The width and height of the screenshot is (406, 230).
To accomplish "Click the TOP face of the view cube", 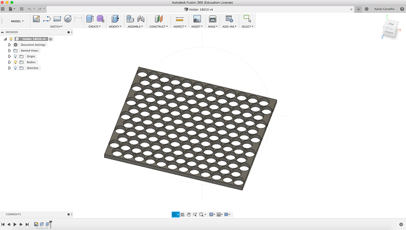I will click(391, 24).
